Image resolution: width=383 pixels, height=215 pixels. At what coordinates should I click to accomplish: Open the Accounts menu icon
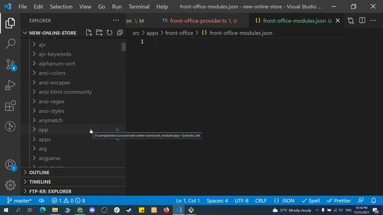click(10, 165)
